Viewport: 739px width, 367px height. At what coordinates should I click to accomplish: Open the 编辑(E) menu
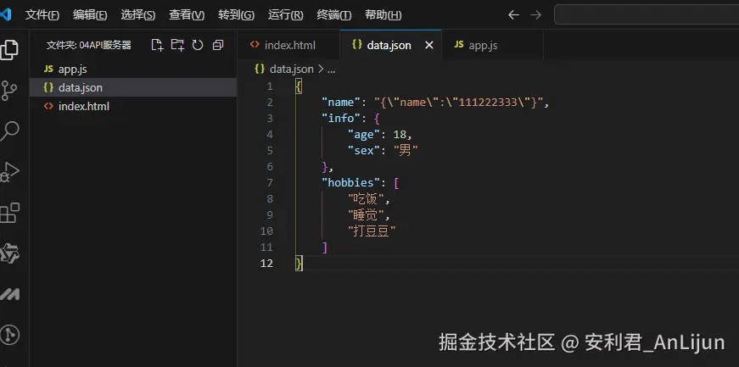coord(90,15)
